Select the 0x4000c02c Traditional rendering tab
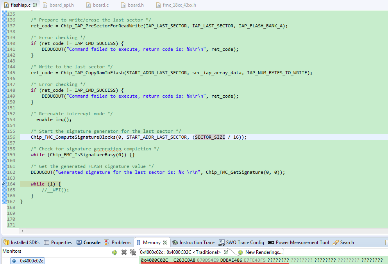 coord(180,252)
